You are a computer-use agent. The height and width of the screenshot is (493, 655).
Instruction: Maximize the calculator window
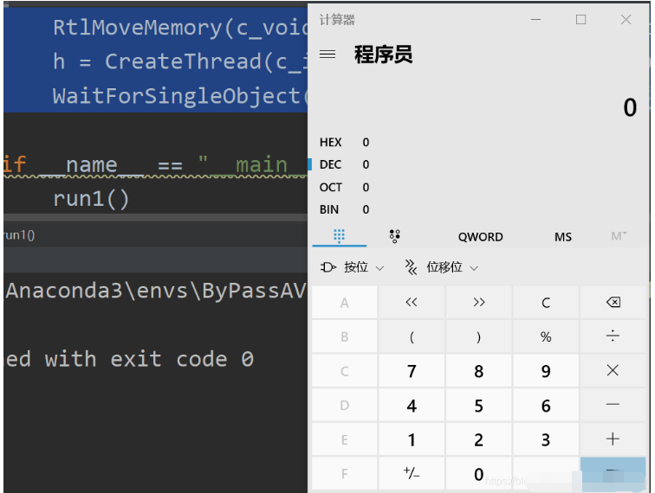(580, 20)
